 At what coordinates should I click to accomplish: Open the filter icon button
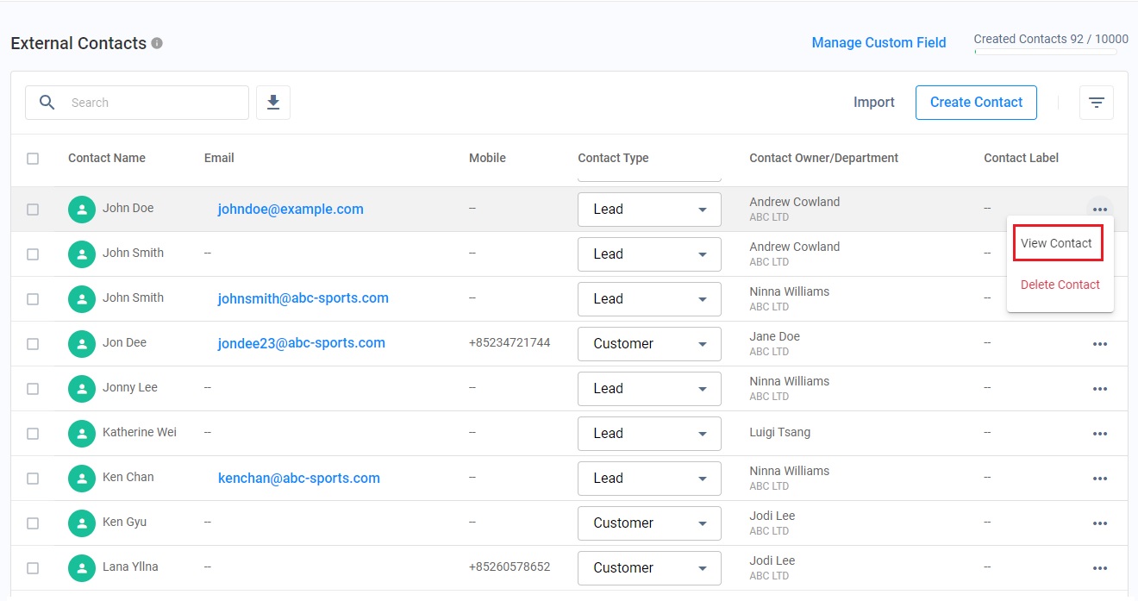click(1096, 103)
